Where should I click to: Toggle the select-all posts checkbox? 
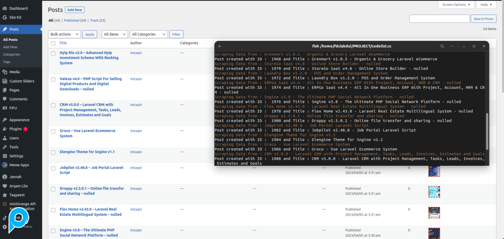(53, 43)
